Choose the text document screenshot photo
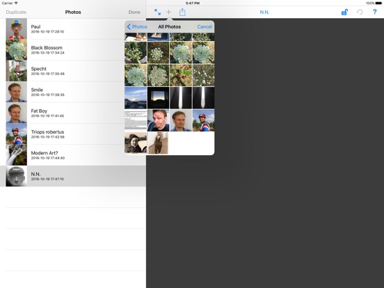 click(136, 120)
